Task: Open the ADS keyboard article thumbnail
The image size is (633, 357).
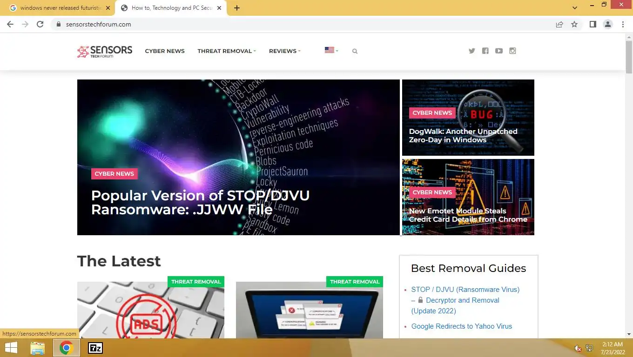Action: [x=150, y=310]
